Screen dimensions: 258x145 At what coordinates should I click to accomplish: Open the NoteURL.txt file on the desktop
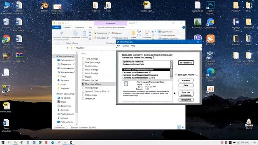pos(198,6)
